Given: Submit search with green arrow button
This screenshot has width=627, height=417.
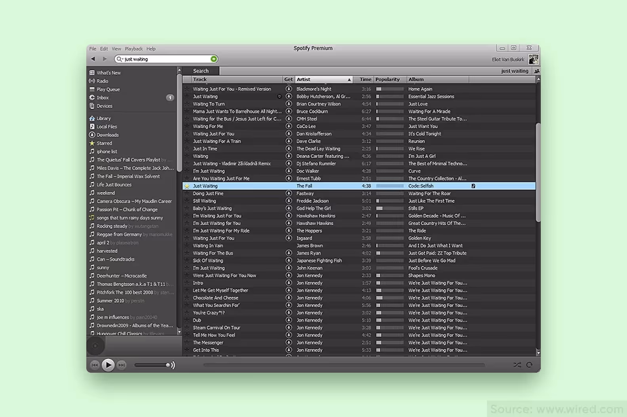Looking at the screenshot, I should click(214, 59).
